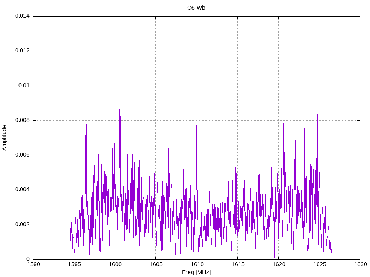Click the 0.006 y-axis tick label
Image resolution: width=370 pixels, height=277 pixels.
(22, 155)
